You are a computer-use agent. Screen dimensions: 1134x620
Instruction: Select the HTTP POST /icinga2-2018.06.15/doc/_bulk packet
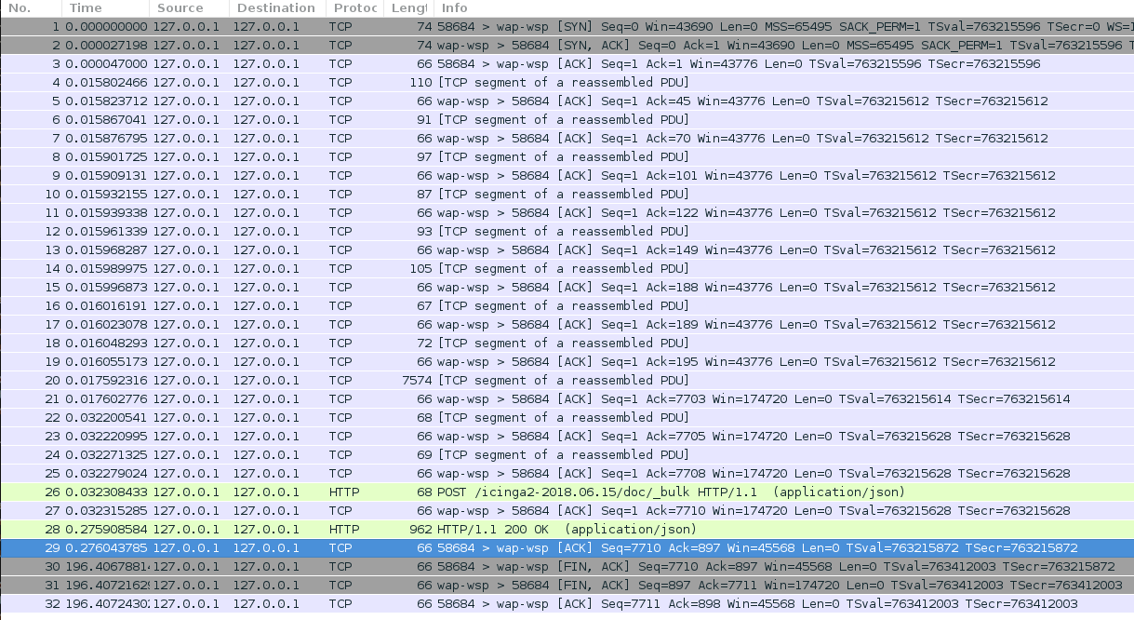coord(567,492)
